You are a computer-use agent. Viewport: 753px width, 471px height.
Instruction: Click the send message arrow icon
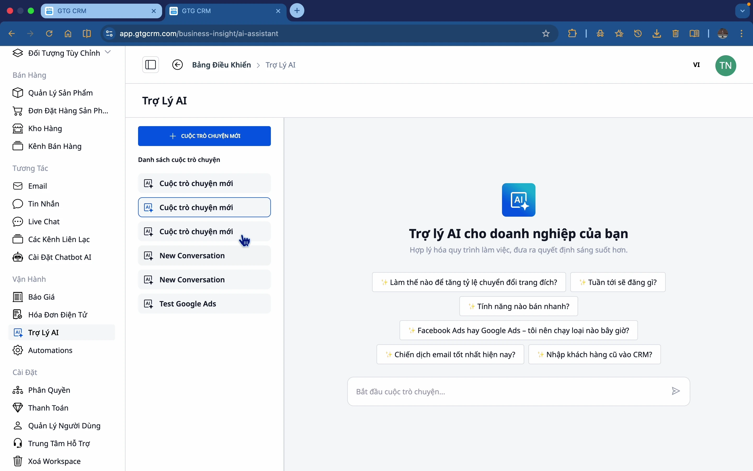676,391
